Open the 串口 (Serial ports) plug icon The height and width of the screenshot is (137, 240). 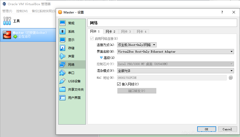click(62, 73)
